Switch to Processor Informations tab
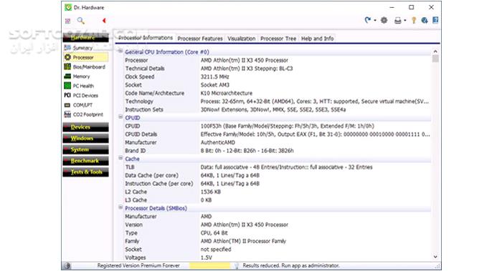 [x=146, y=38]
